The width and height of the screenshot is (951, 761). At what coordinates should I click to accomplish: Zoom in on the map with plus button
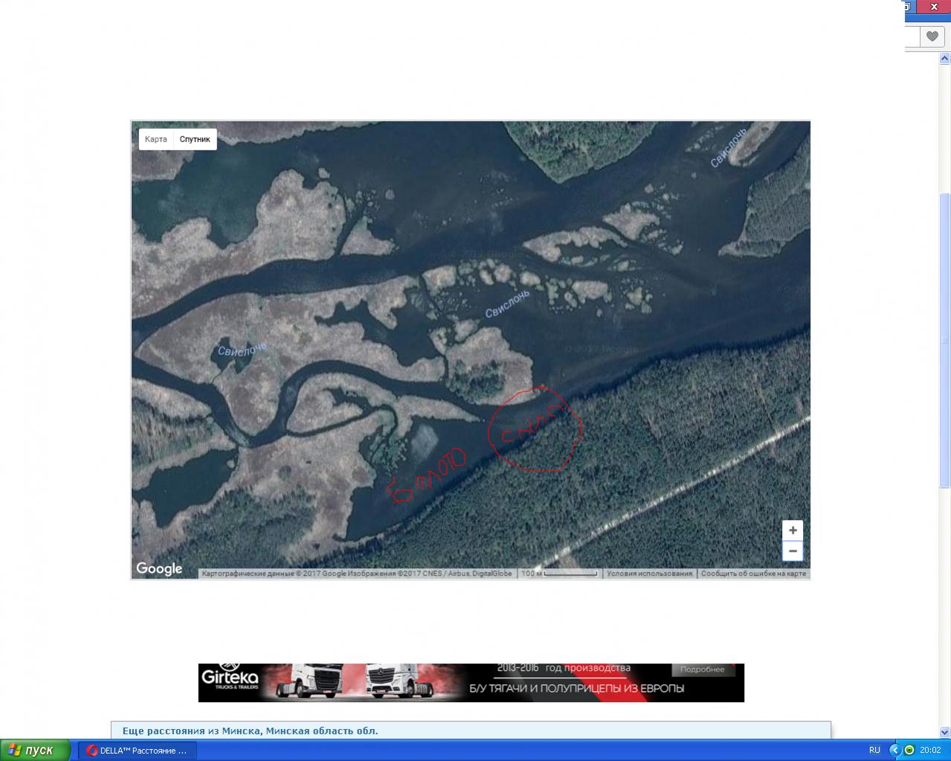click(x=793, y=530)
